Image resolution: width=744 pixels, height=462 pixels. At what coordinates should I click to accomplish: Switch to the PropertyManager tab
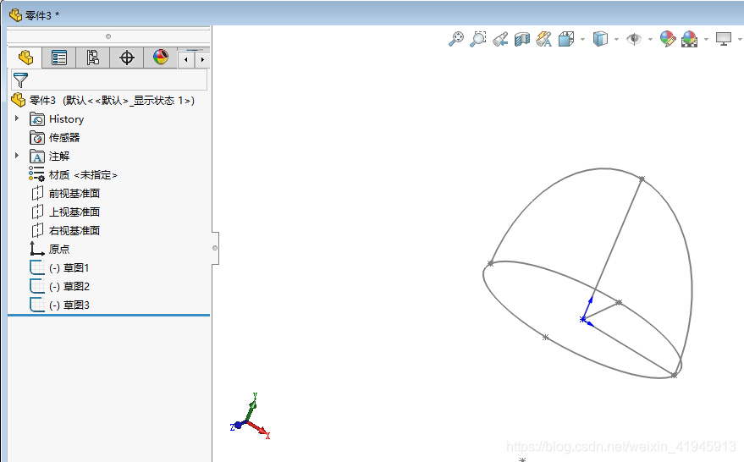(x=59, y=58)
